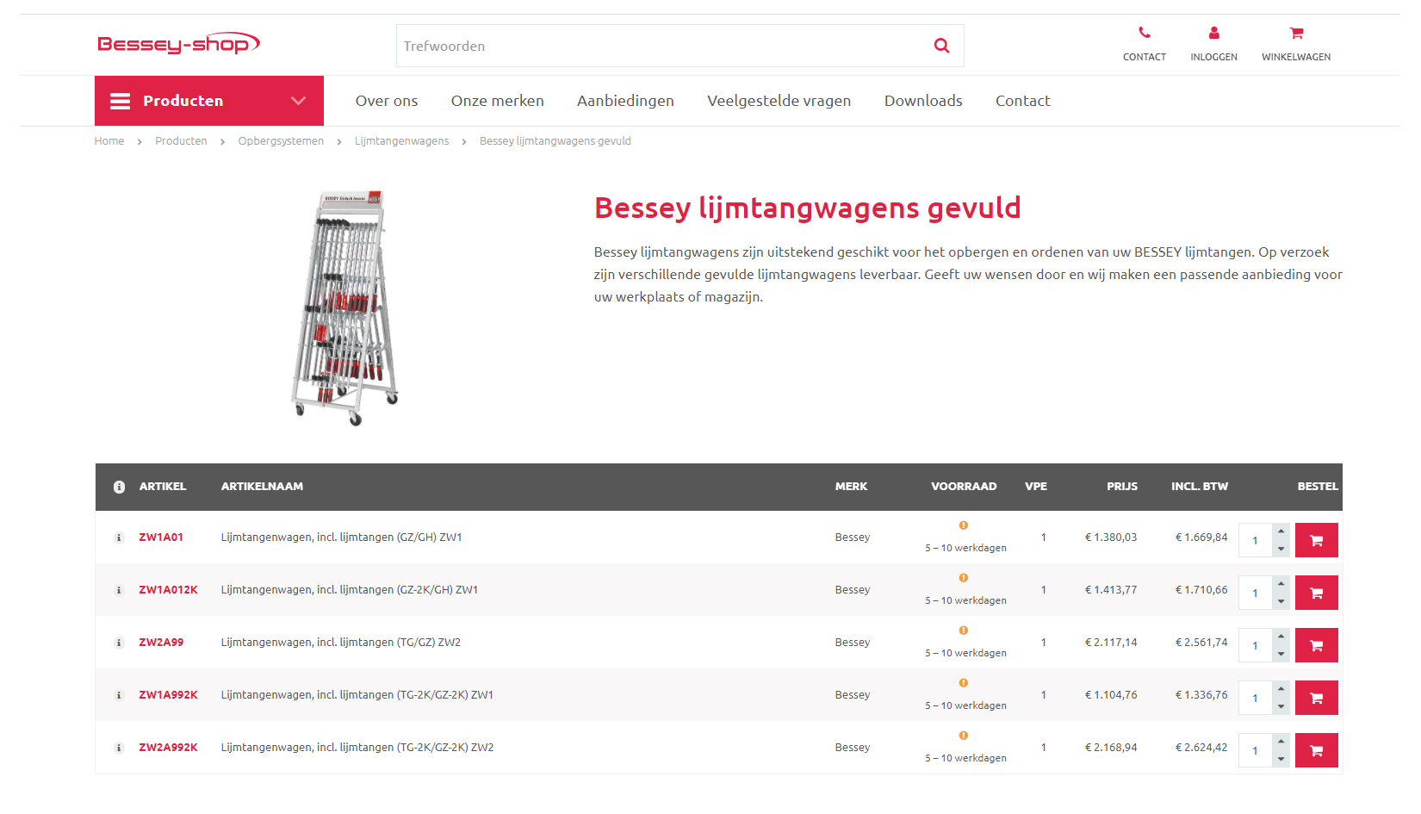1421x814 pixels.
Task: Click the hamburger menu icon next to Producten
Action: 120,101
